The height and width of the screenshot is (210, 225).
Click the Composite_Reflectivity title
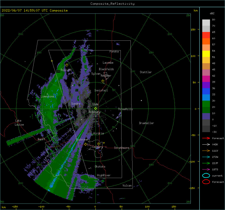112,4
